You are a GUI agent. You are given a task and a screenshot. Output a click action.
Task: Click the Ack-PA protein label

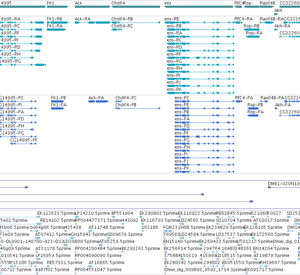(96, 98)
